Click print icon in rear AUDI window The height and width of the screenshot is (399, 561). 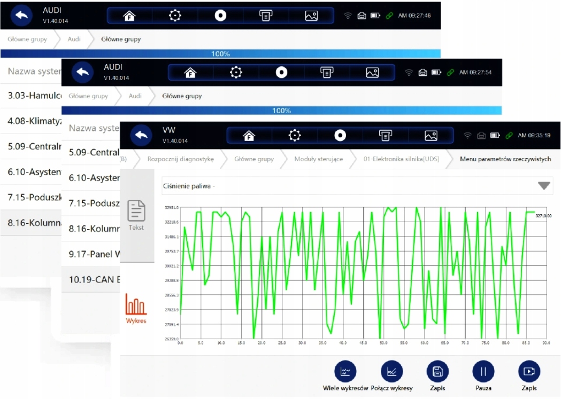tap(265, 15)
